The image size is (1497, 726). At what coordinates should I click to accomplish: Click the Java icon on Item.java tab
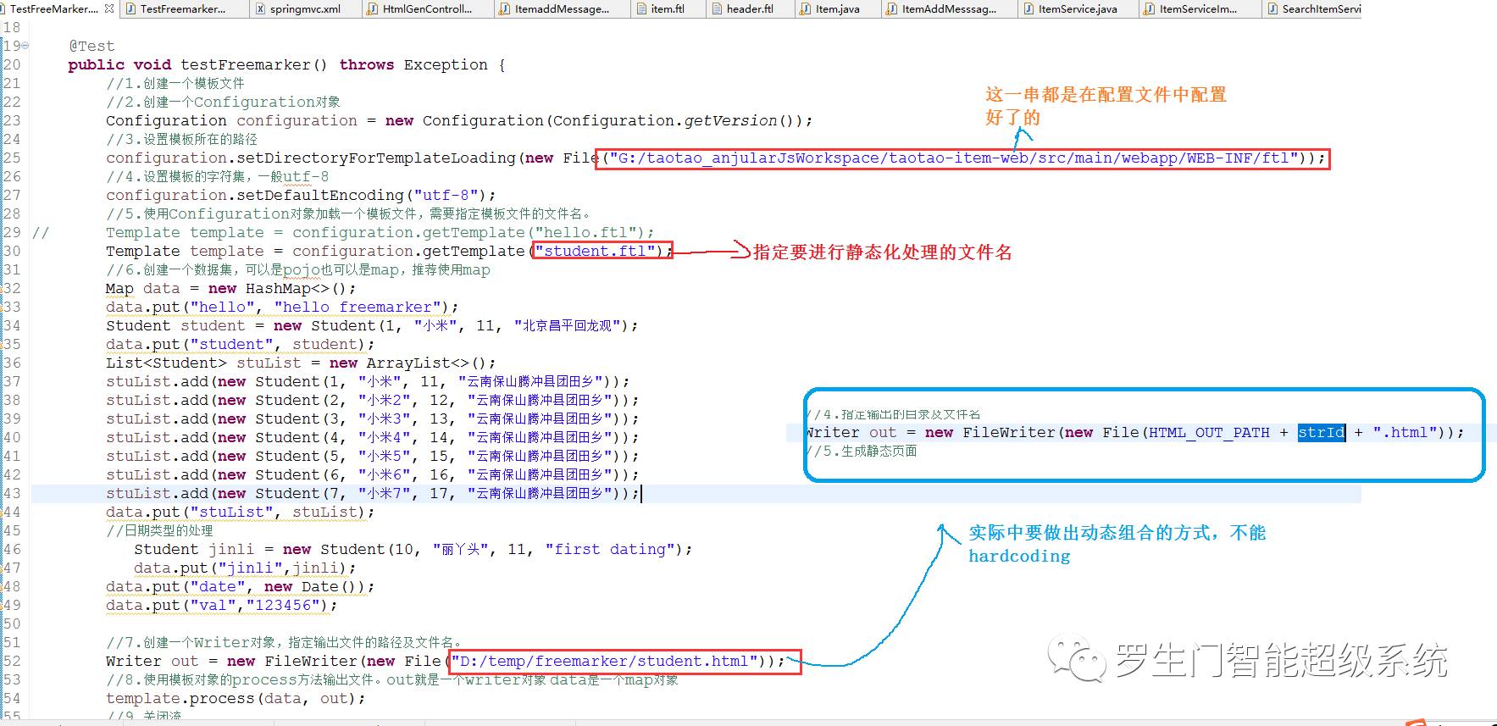806,9
